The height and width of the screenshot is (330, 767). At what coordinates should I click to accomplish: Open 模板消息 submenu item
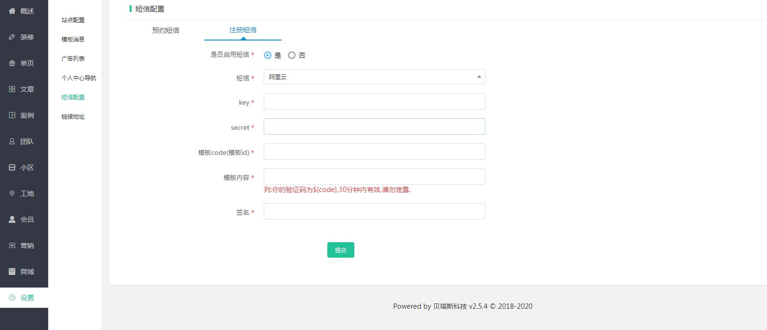point(73,40)
